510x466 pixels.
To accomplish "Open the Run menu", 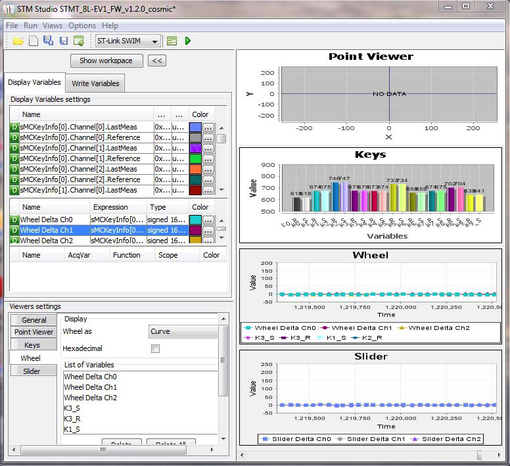I will pos(30,26).
